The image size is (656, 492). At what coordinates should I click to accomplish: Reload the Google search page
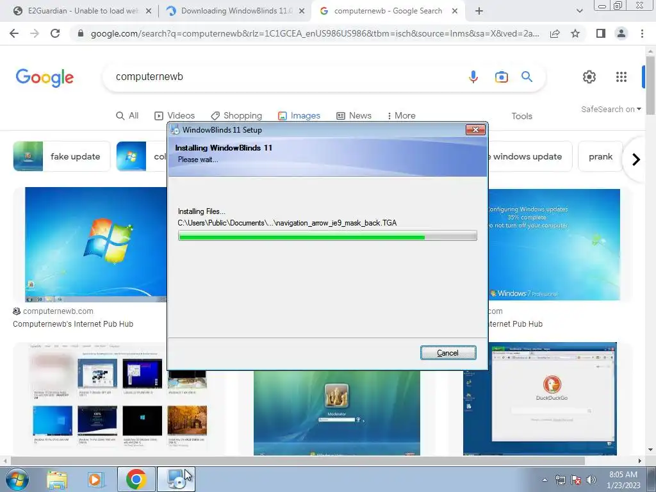coord(55,33)
